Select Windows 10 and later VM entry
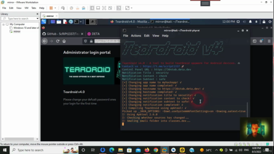 [24, 28]
